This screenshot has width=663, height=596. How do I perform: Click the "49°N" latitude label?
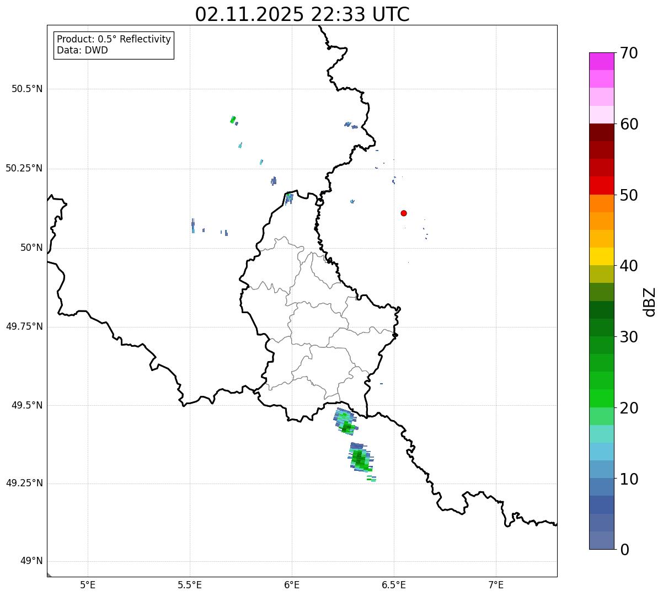point(31,561)
